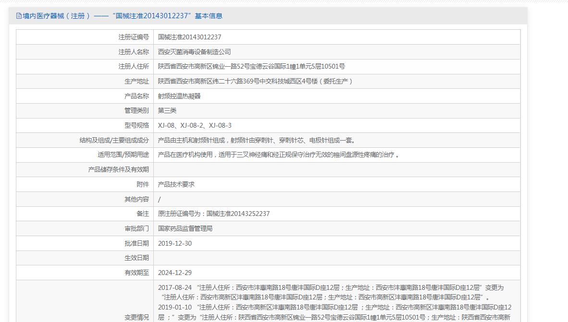This screenshot has height=322, width=568.
Task: Open the 产品技术要求 attachment text
Action: [x=176, y=185]
